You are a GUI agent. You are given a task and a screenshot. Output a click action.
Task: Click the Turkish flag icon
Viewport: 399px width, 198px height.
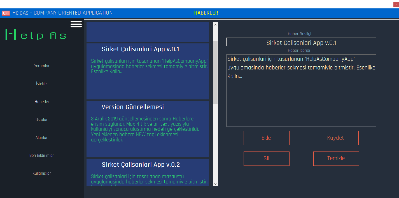click(6, 13)
